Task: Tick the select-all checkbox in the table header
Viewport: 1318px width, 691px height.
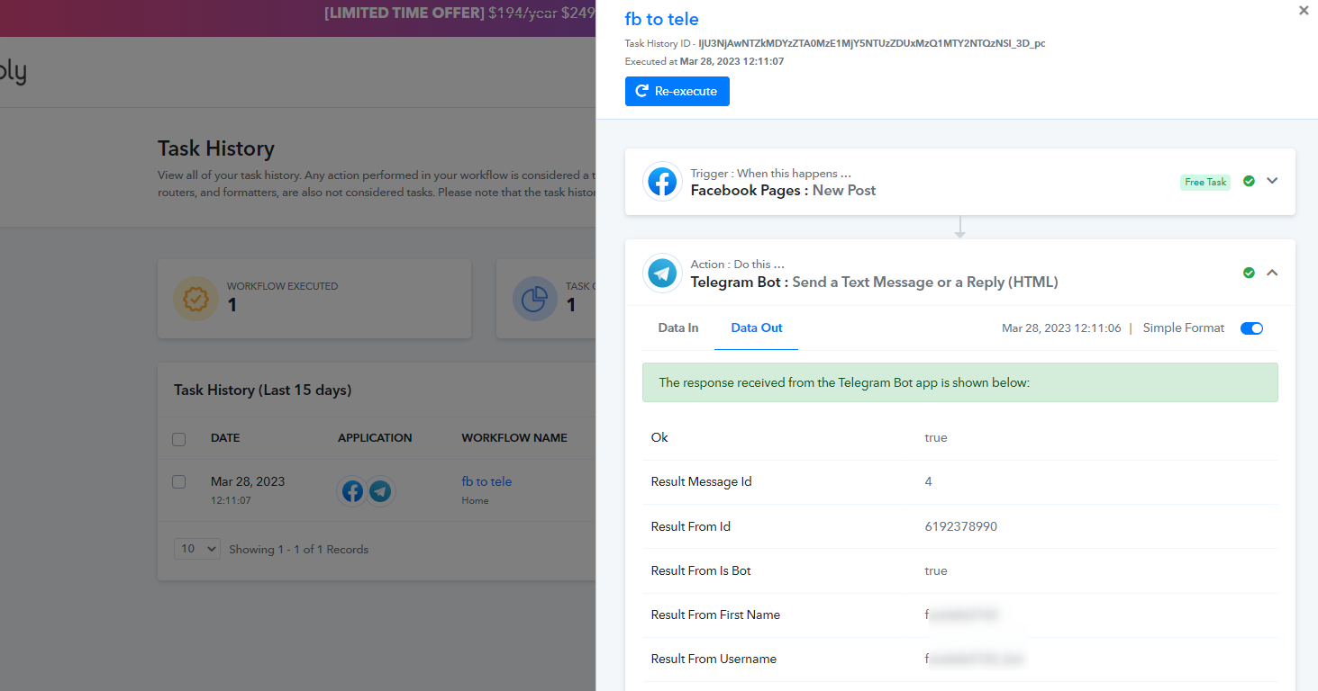Action: point(178,439)
